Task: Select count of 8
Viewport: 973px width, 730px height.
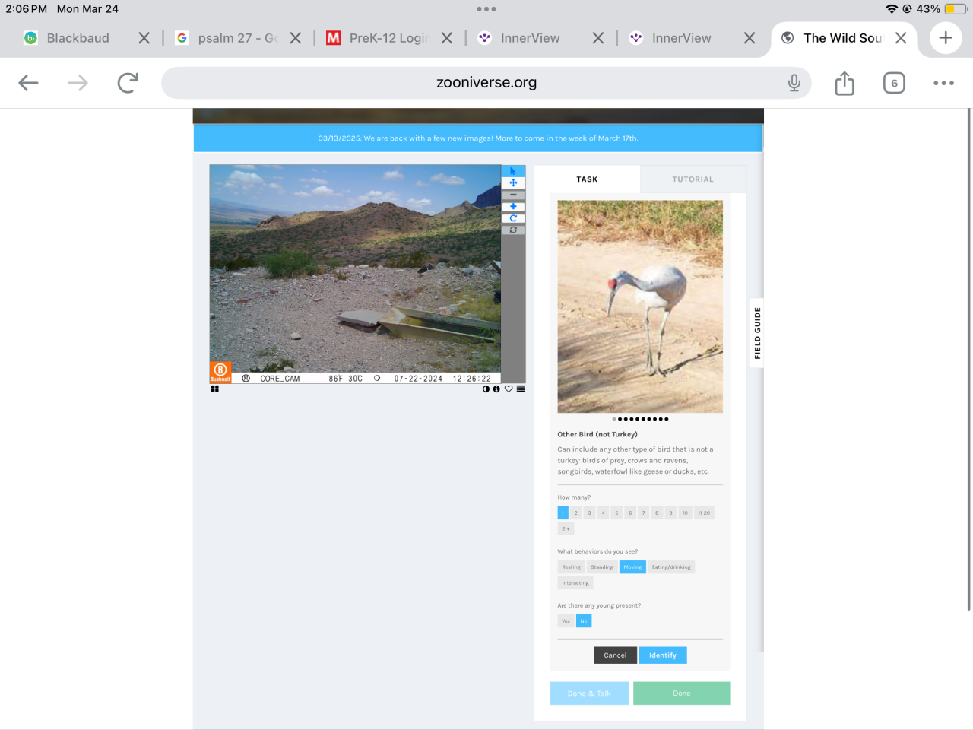Action: pyautogui.click(x=657, y=513)
